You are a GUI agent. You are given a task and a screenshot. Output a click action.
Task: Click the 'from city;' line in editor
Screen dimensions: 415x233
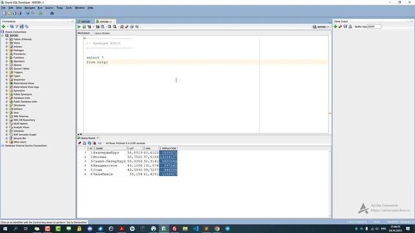(x=97, y=62)
